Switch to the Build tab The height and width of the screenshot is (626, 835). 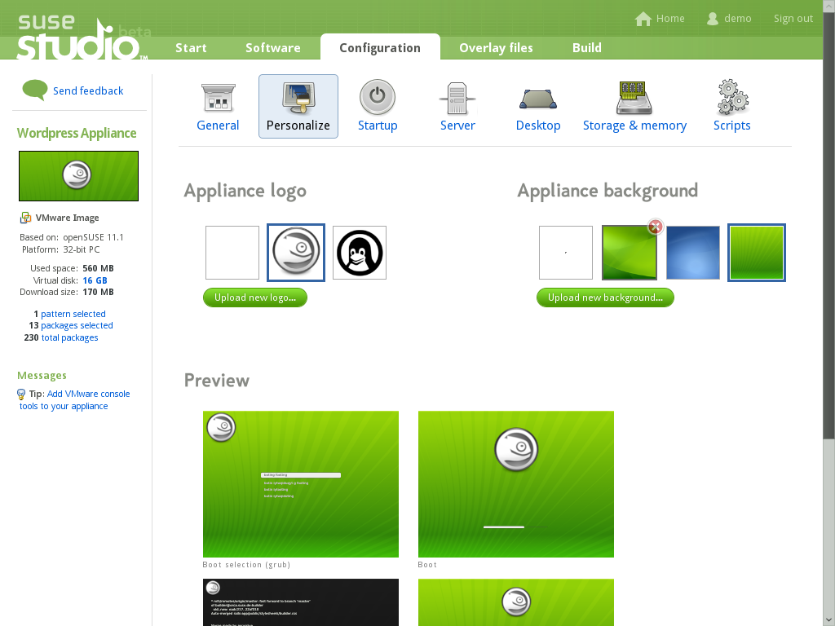pos(586,48)
